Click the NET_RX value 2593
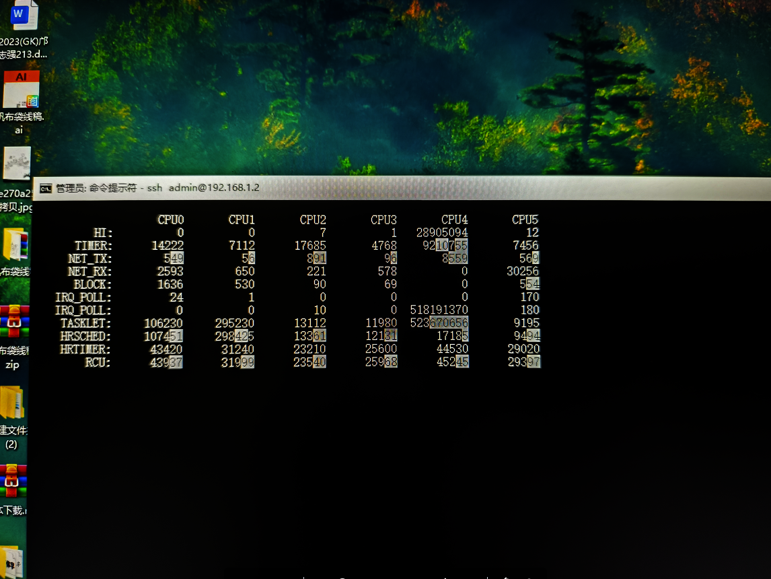 170,271
